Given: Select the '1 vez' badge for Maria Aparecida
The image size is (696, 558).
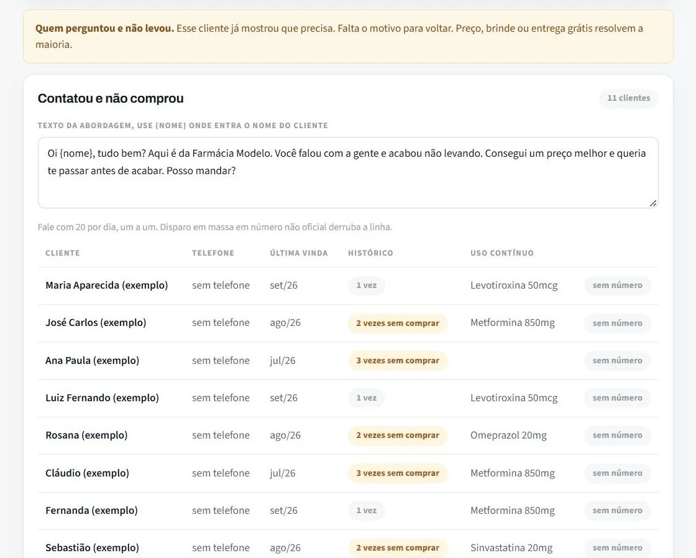Looking at the screenshot, I should click(366, 285).
